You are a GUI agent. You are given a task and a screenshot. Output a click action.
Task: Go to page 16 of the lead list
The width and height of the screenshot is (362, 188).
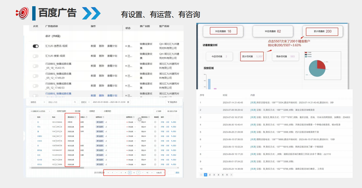click(x=147, y=173)
